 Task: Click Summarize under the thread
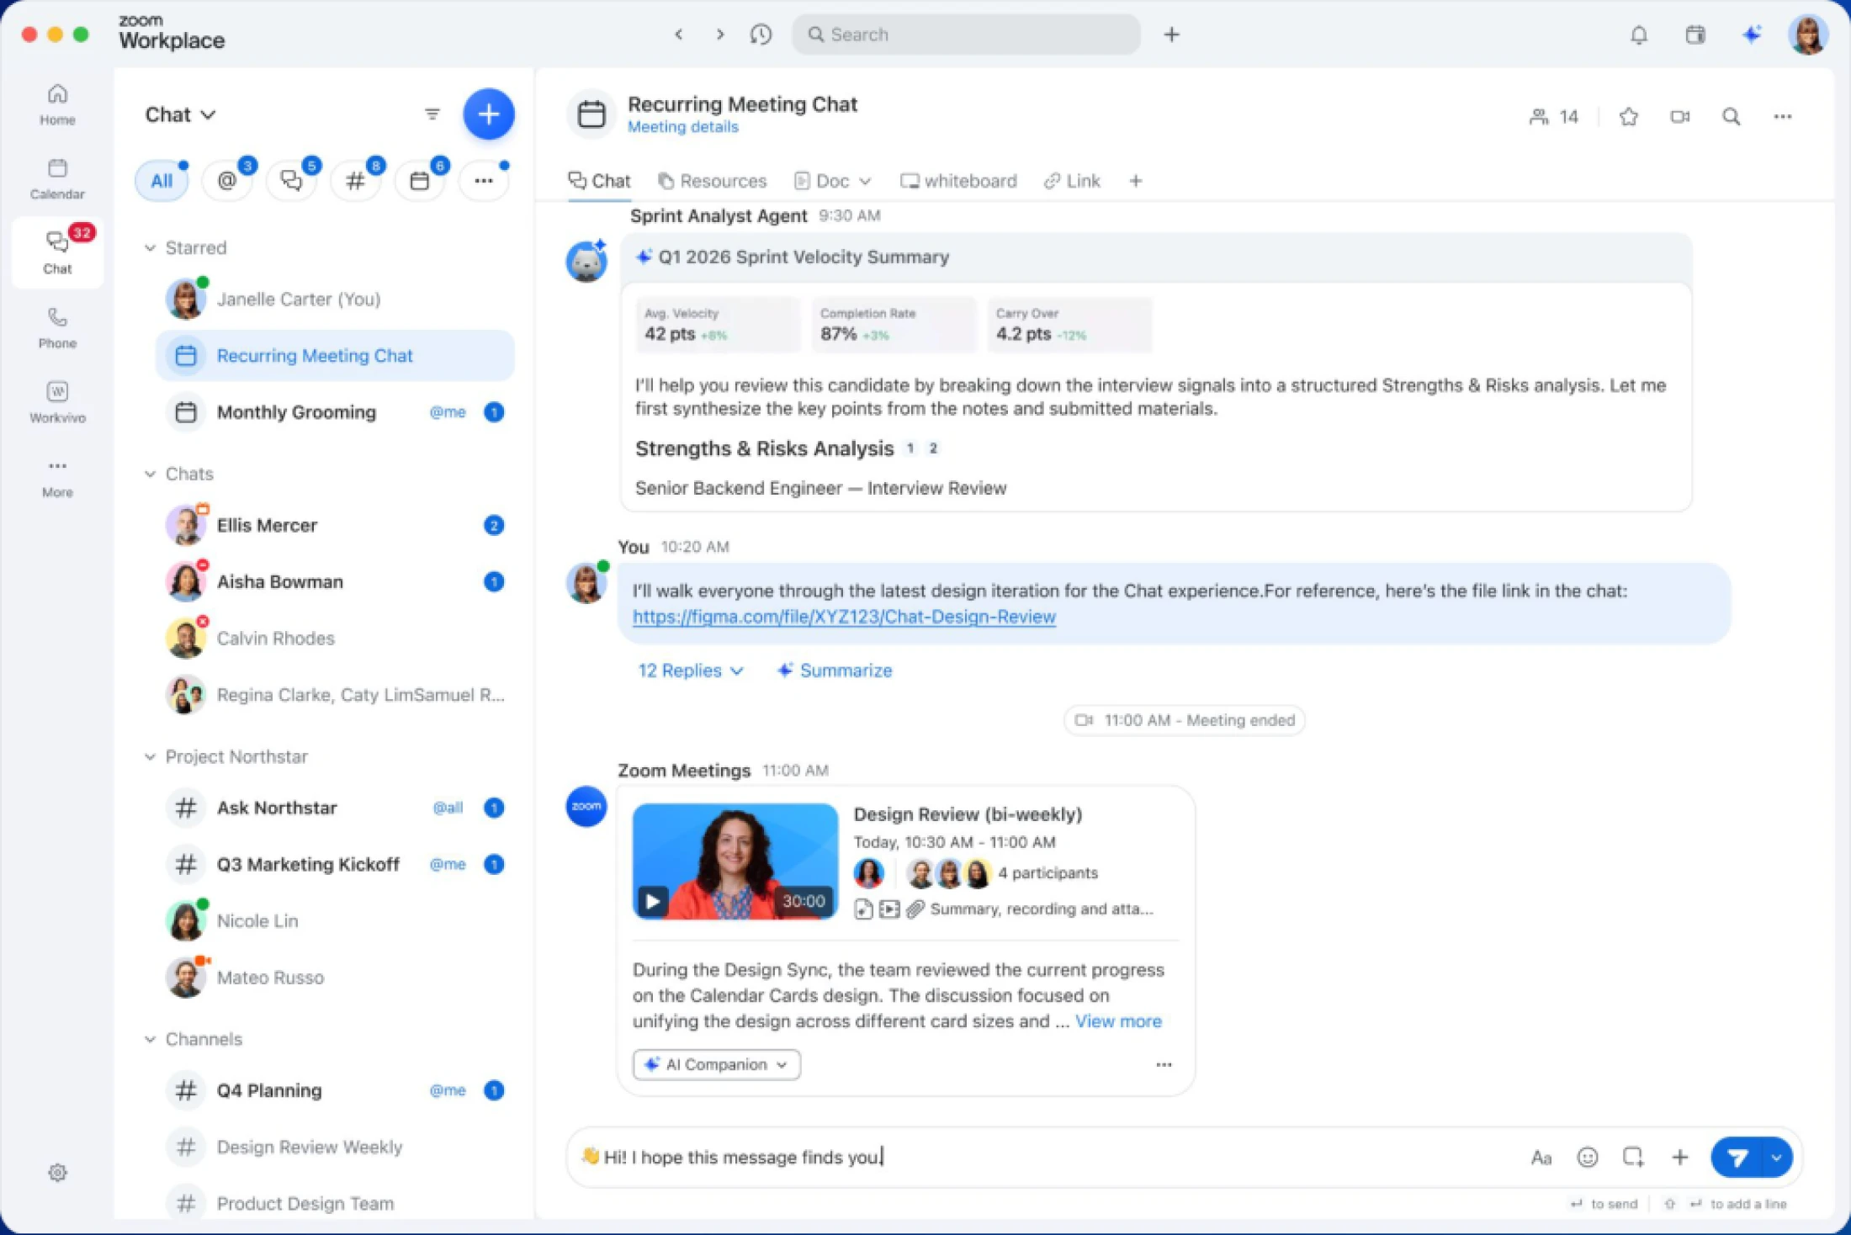pyautogui.click(x=835, y=671)
